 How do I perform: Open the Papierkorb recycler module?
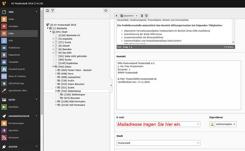(14, 55)
